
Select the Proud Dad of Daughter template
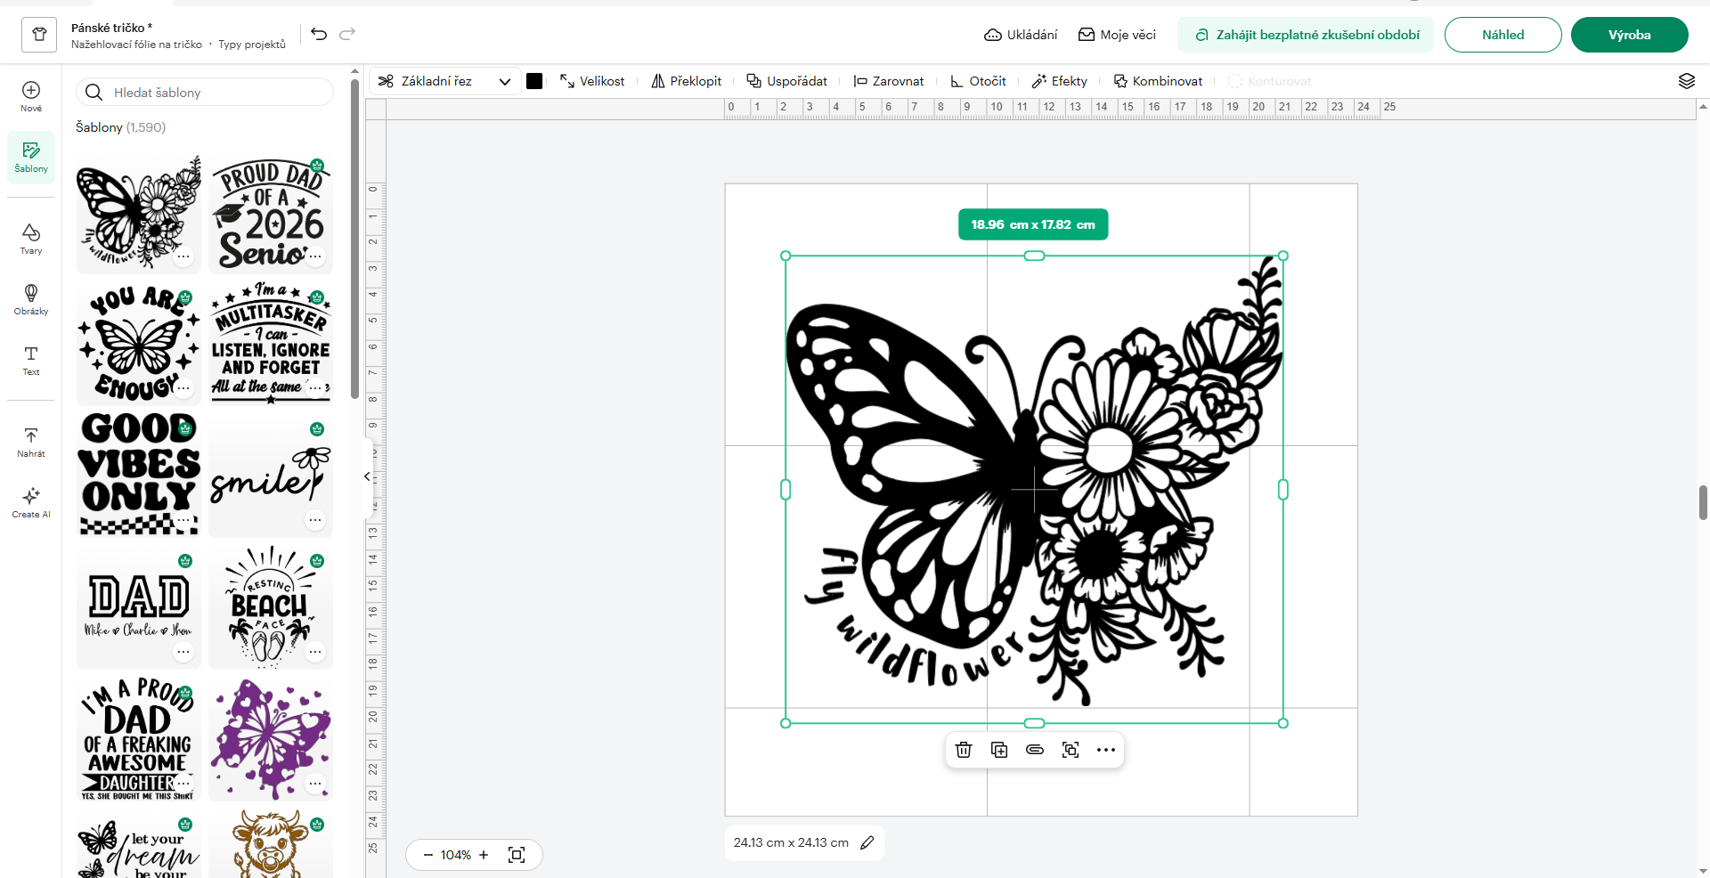point(138,739)
